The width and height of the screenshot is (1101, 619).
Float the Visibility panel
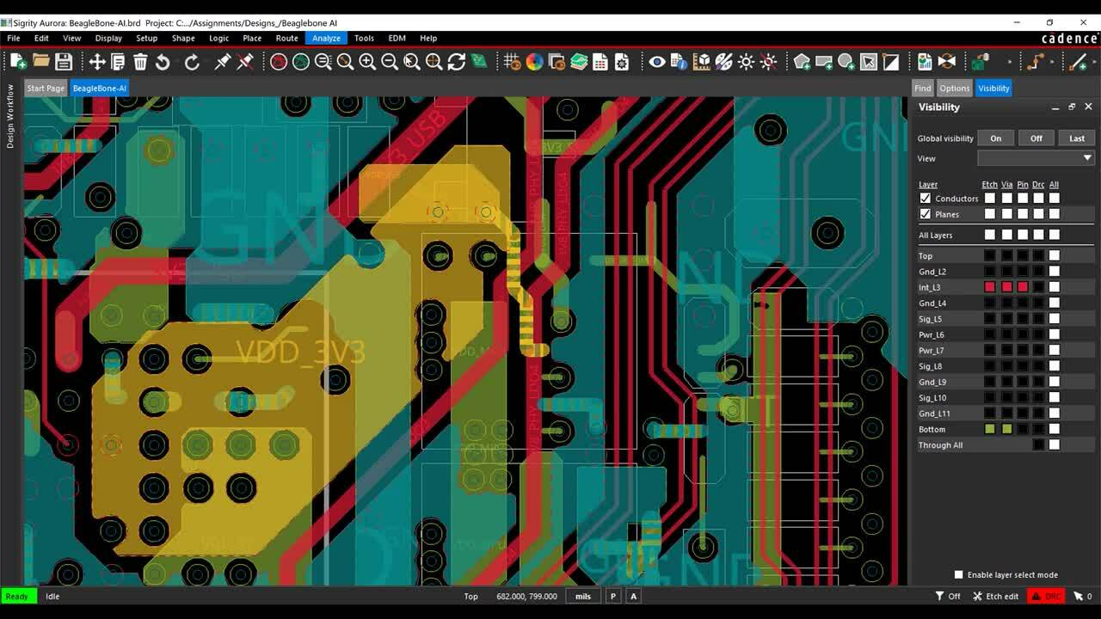[x=1072, y=107]
